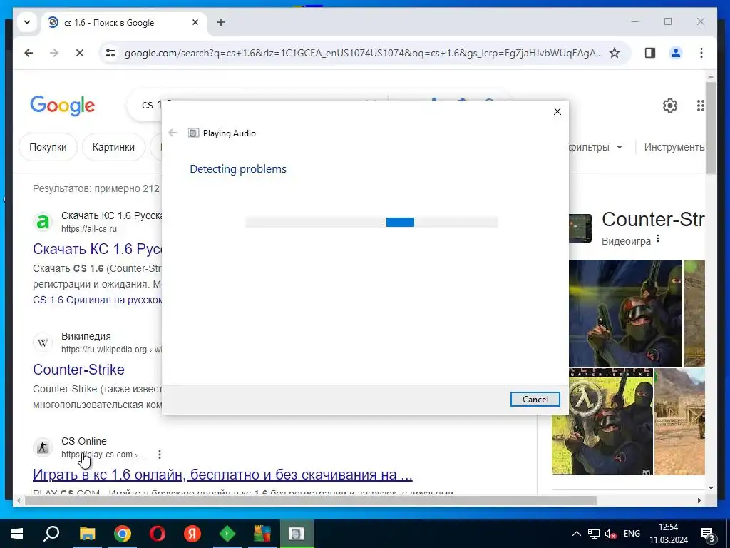Click the Counter-Strike knowledge panel icon

click(580, 228)
